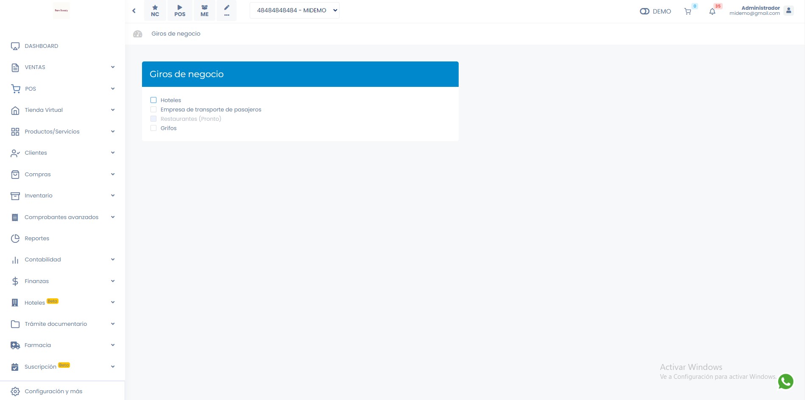
Task: Tick the Grifos checkbox
Action: pos(153,128)
